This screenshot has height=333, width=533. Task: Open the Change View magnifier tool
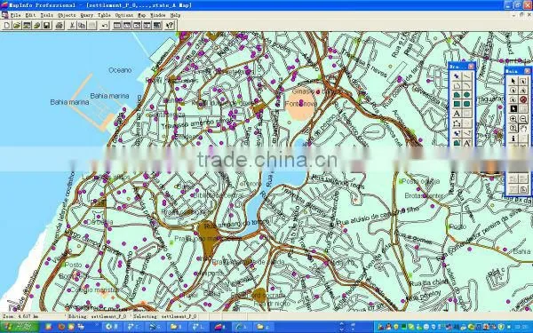pos(513,128)
